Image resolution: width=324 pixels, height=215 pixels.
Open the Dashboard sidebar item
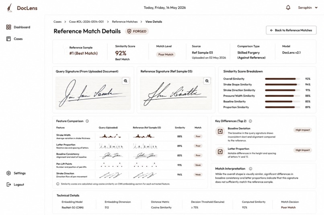click(18, 27)
